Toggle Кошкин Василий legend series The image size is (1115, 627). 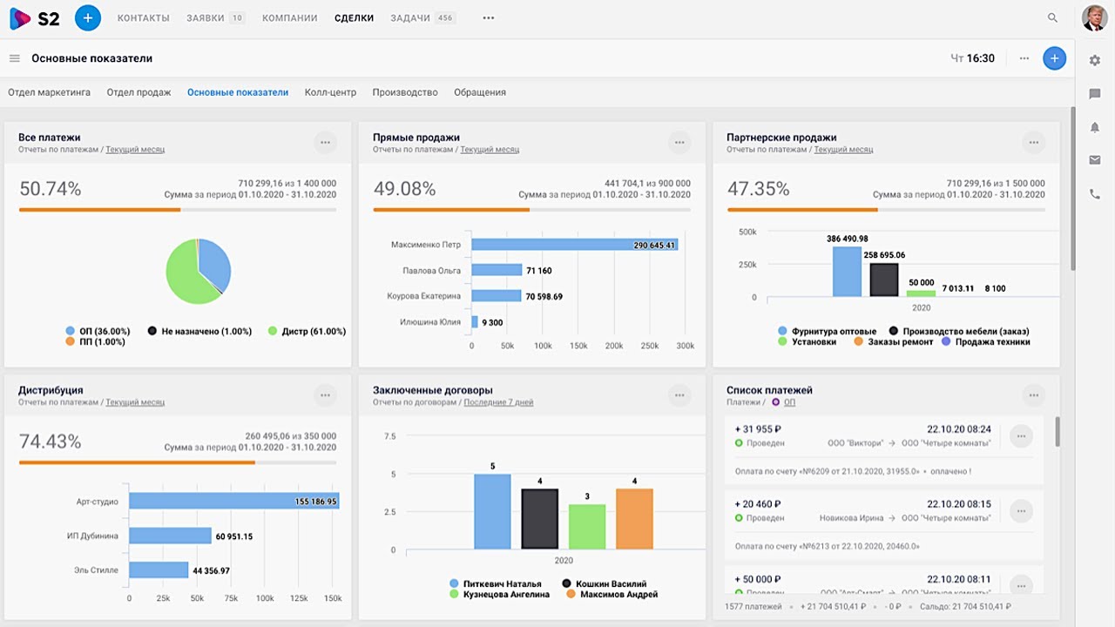click(x=605, y=583)
